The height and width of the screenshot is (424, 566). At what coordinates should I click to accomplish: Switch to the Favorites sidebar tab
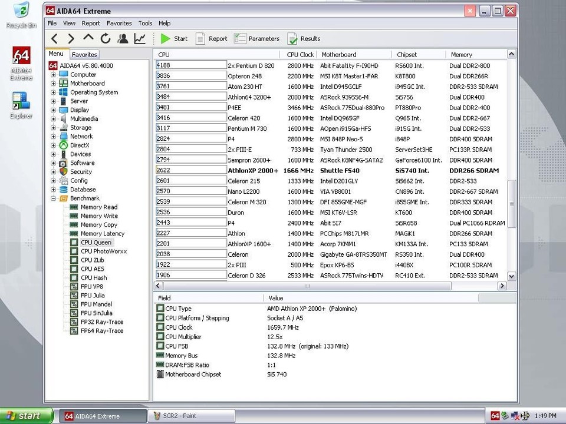point(84,54)
